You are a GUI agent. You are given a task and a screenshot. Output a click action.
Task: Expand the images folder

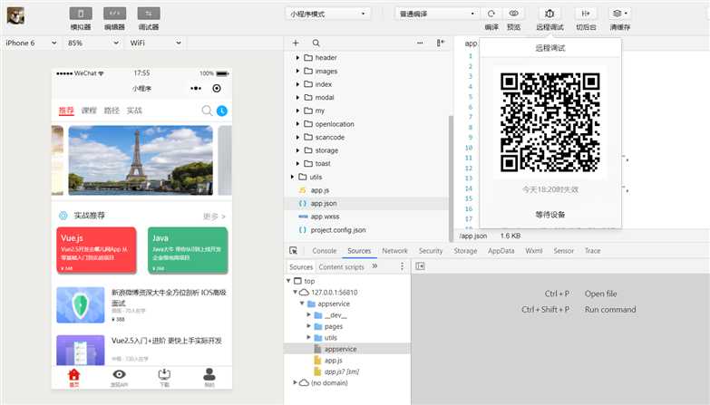[x=297, y=71]
